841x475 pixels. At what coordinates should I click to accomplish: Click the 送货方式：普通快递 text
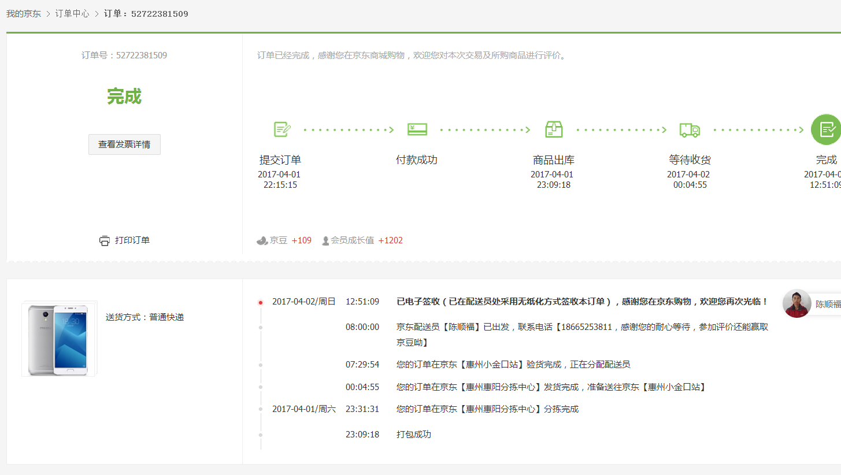click(x=145, y=317)
